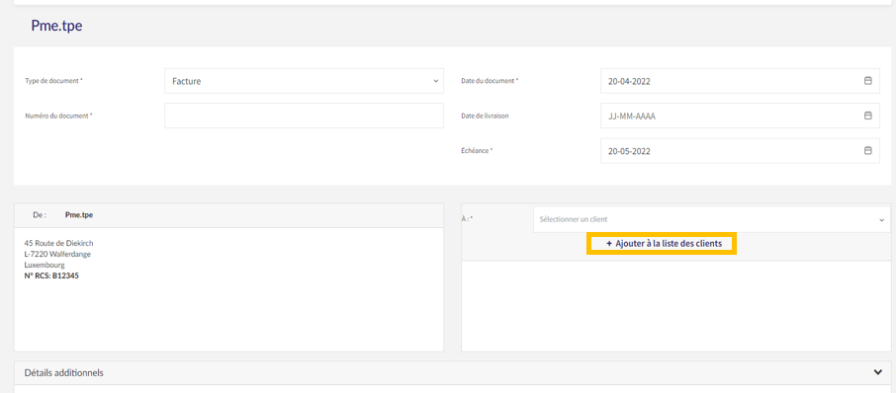Click the De : sender label
The width and height of the screenshot is (896, 393).
click(40, 215)
